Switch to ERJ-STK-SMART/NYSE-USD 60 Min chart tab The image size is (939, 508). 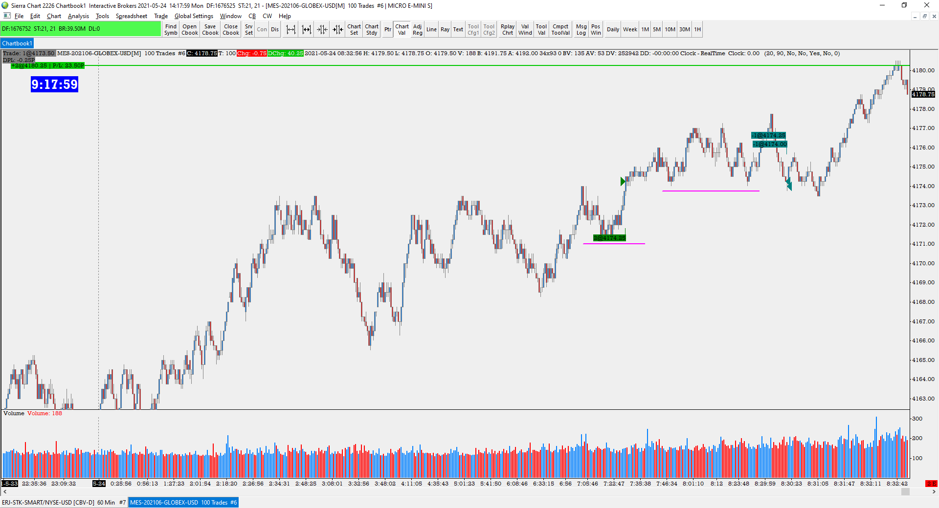click(64, 502)
